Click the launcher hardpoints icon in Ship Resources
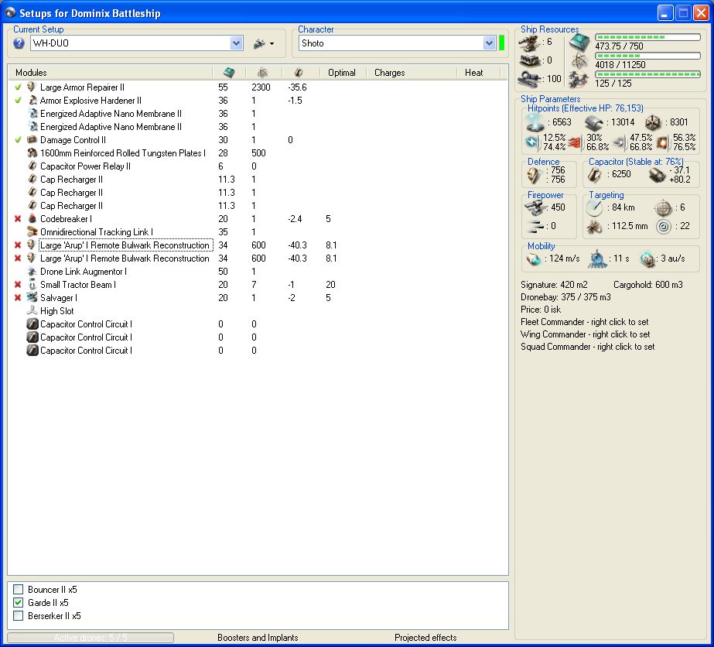 (x=530, y=60)
